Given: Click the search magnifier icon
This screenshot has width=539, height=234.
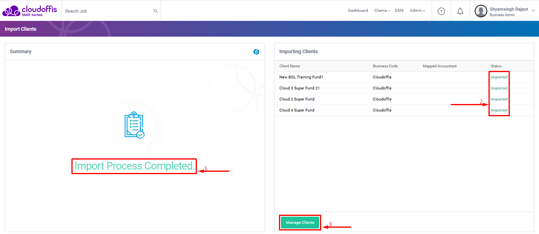Looking at the screenshot, I should point(155,11).
